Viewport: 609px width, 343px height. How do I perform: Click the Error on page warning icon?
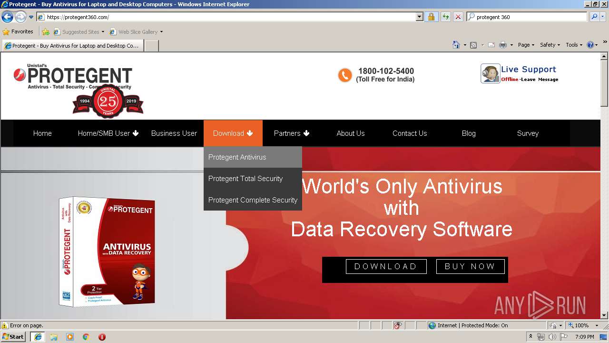(5, 325)
